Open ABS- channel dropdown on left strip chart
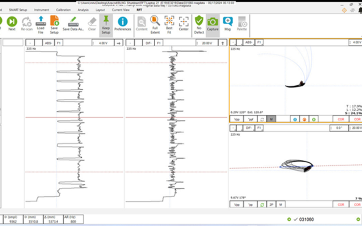Image resolution: width=362 pixels, height=226 pixels. coord(48,43)
